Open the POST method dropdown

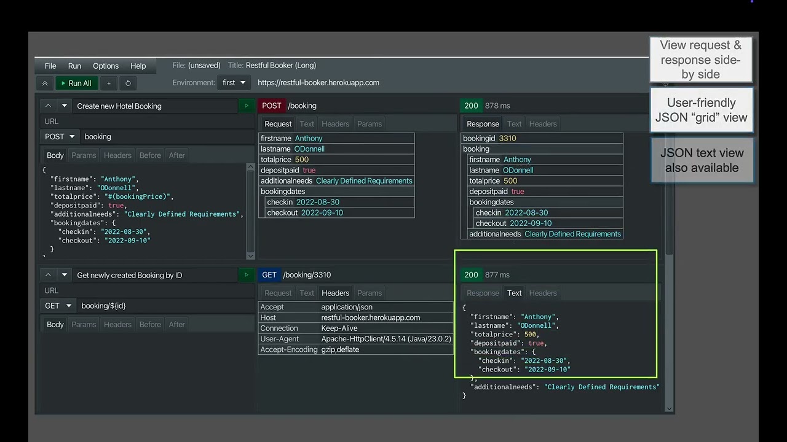pyautogui.click(x=60, y=137)
